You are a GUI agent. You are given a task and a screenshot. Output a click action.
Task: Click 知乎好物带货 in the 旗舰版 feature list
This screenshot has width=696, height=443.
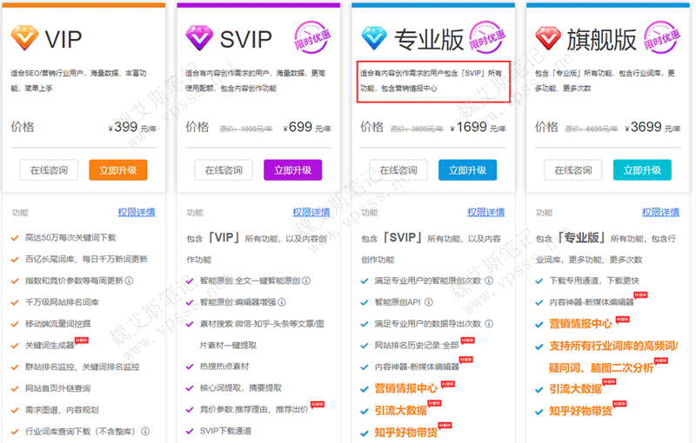click(579, 411)
